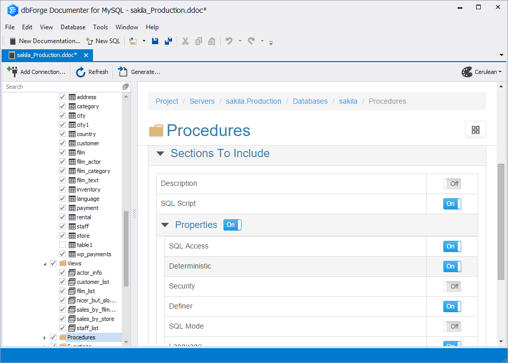508x363 pixels.
Task: Click the view icon next to actor_info
Action: (72, 273)
